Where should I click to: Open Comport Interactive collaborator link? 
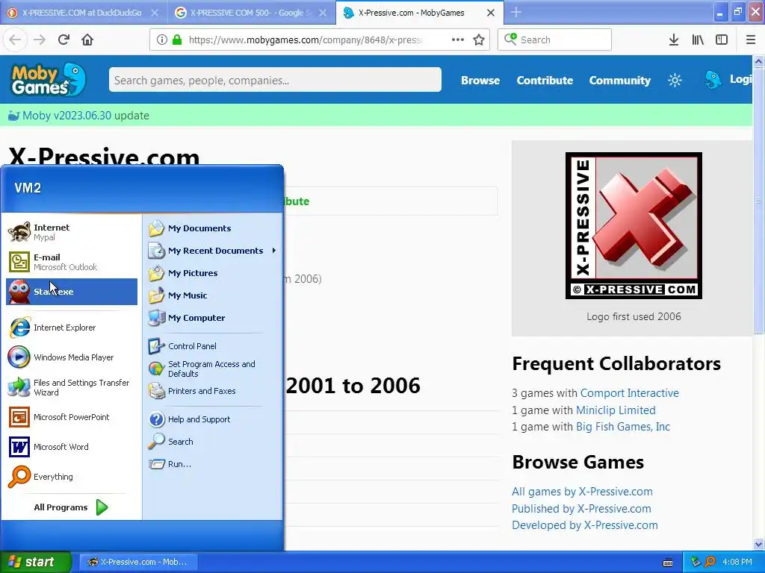629,392
